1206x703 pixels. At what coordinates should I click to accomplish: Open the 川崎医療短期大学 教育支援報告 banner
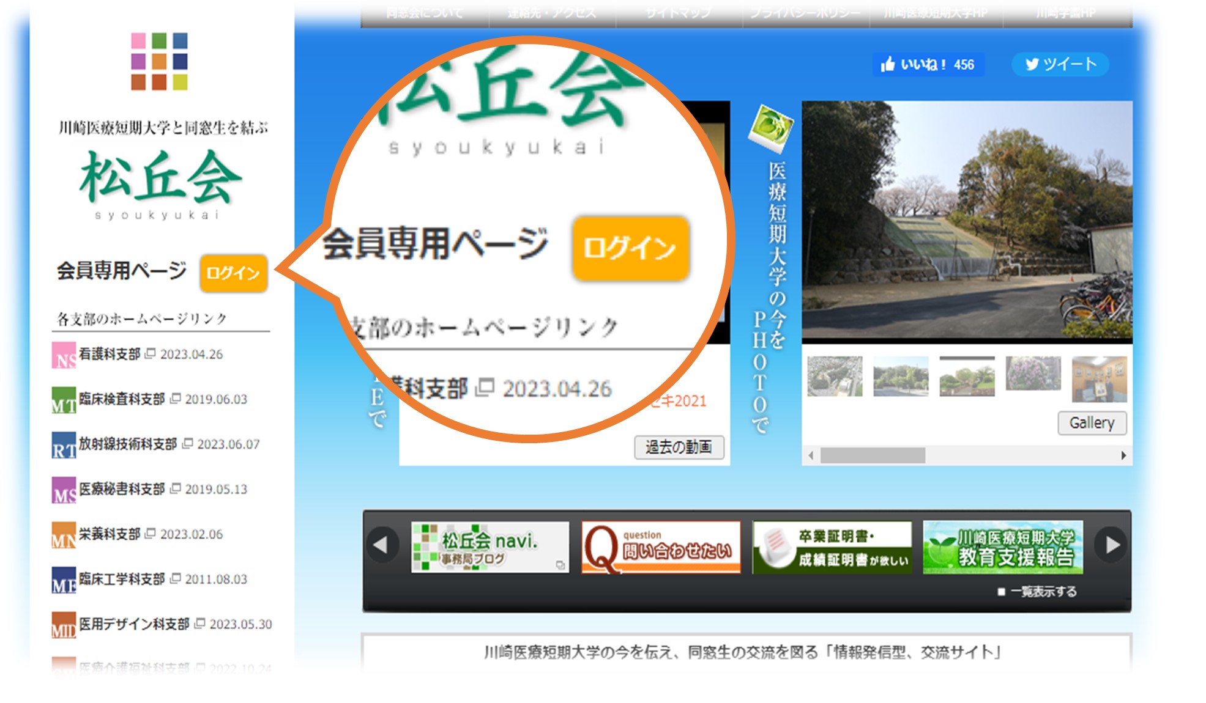pyautogui.click(x=1003, y=547)
